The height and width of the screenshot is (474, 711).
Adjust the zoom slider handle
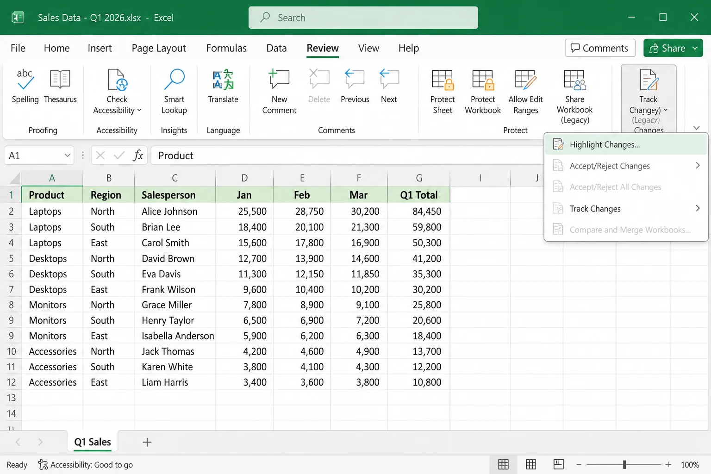click(x=624, y=464)
